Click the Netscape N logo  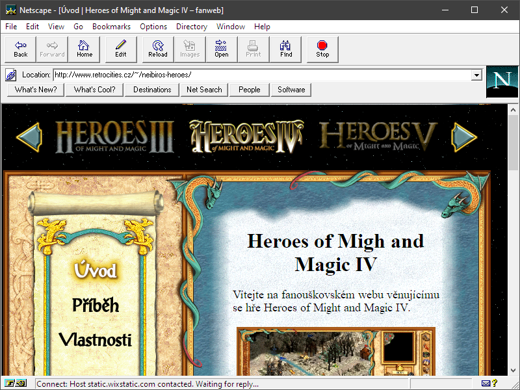[x=502, y=81]
